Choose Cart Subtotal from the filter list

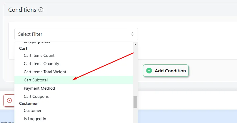[x=74, y=80]
